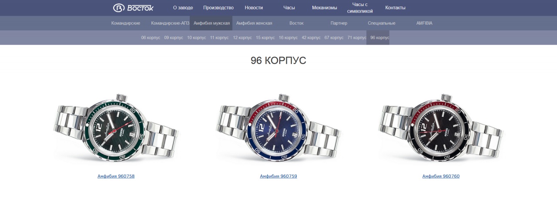Select the 42 корпус subtab

(x=311, y=38)
